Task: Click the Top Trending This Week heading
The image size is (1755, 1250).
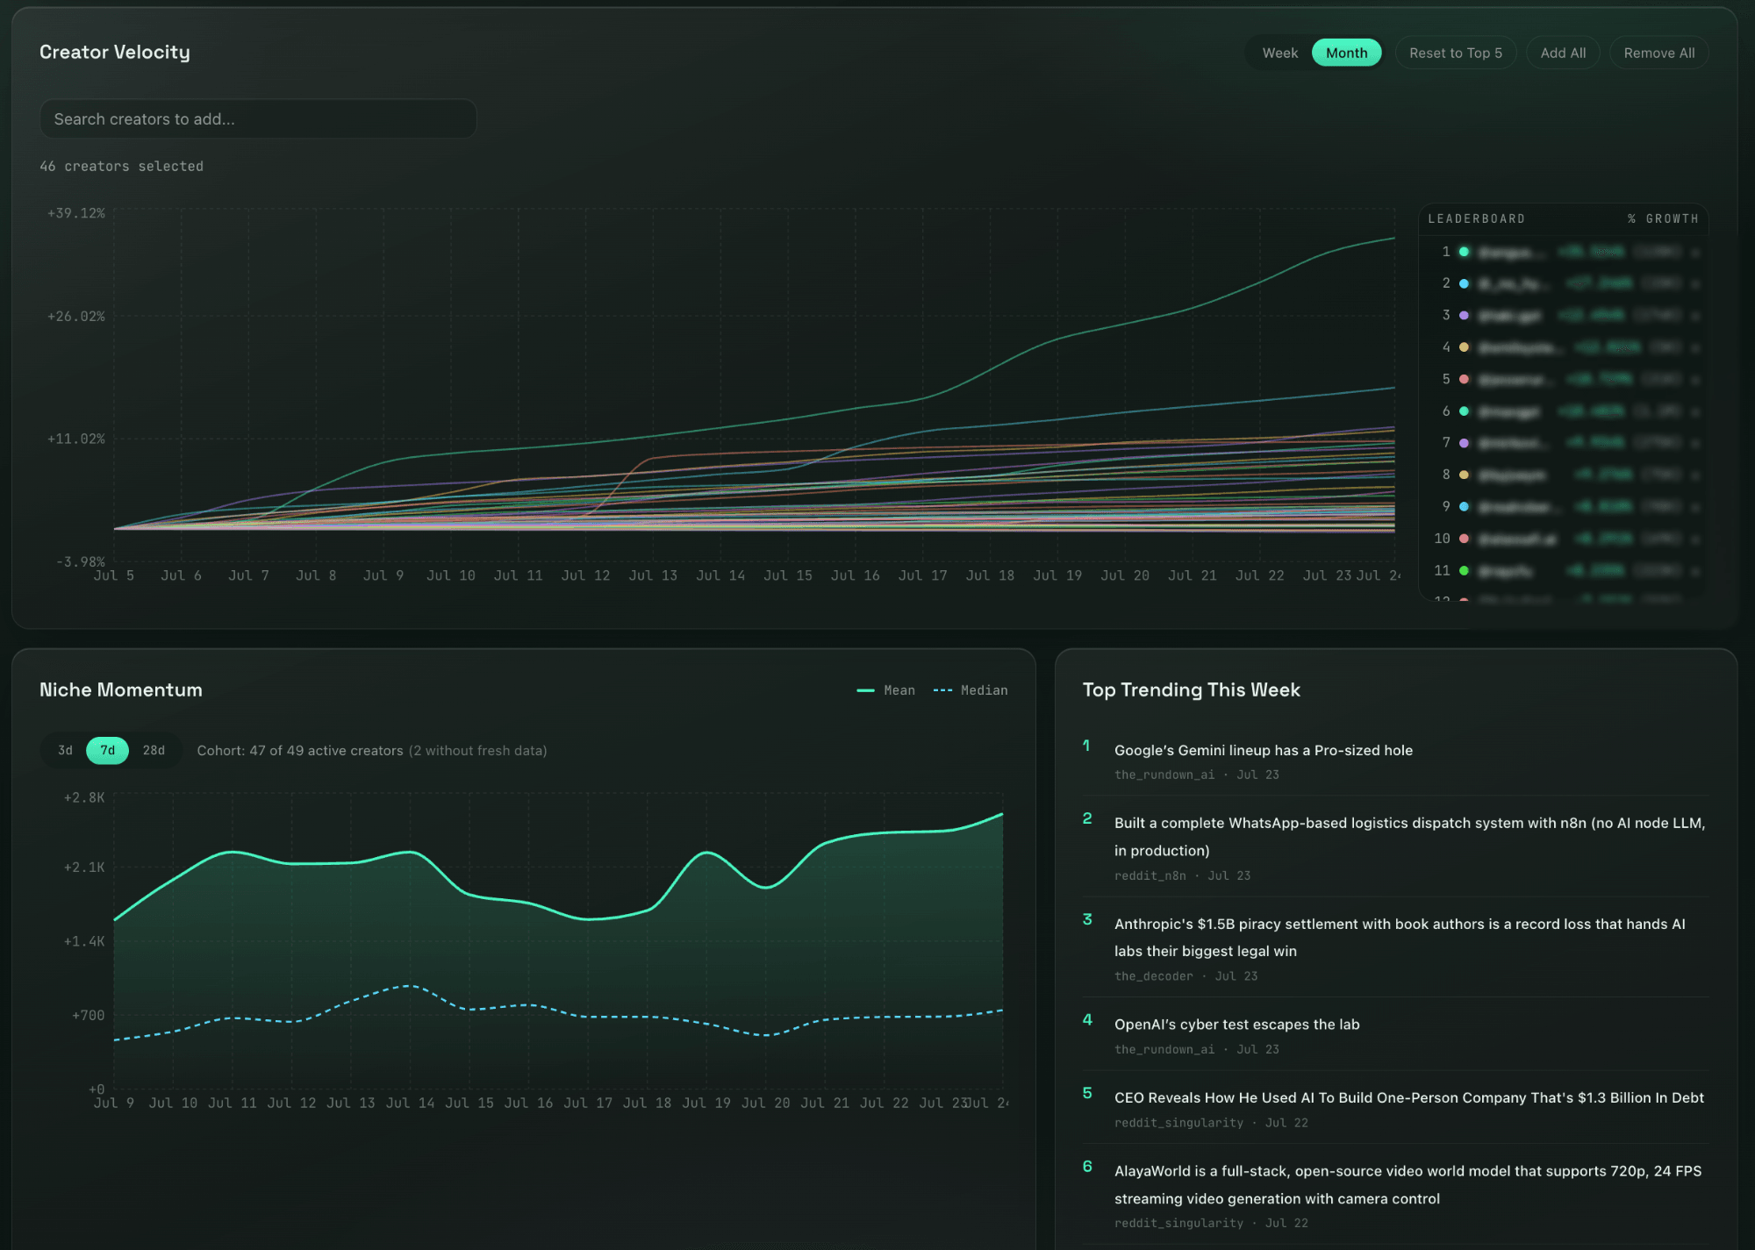Action: 1191,689
